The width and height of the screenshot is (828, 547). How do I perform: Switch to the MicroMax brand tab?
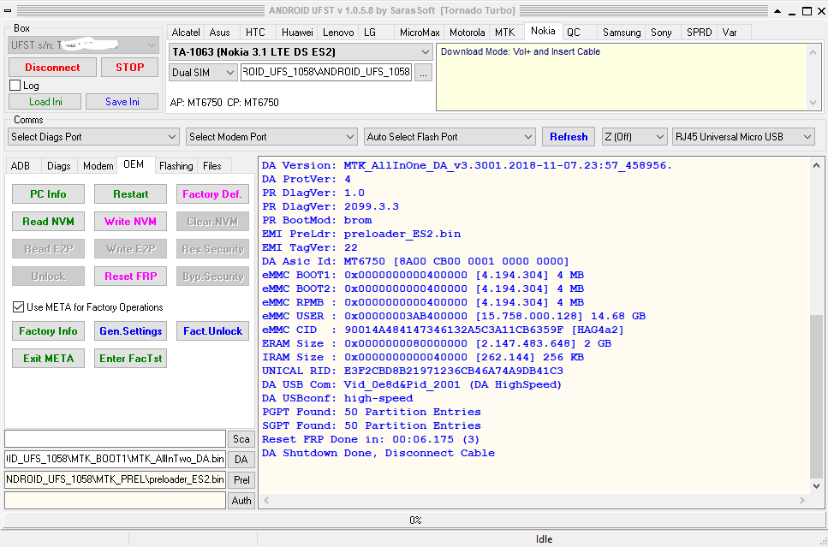420,33
